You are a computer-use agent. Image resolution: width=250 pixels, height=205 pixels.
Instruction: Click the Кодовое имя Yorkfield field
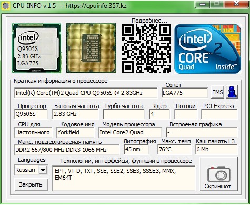pos(75,132)
